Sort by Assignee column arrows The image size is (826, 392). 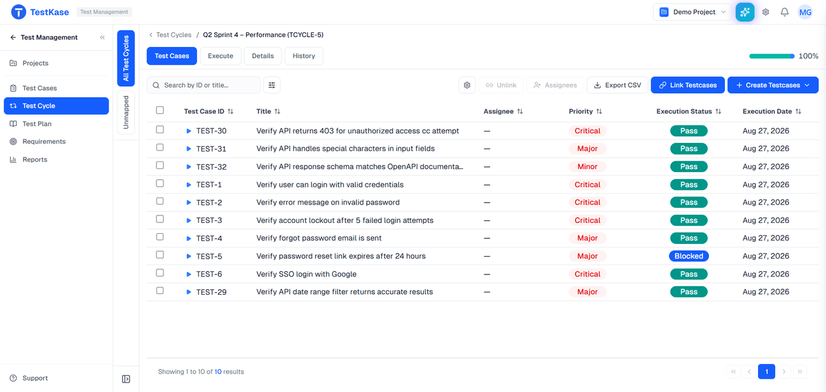tap(520, 111)
